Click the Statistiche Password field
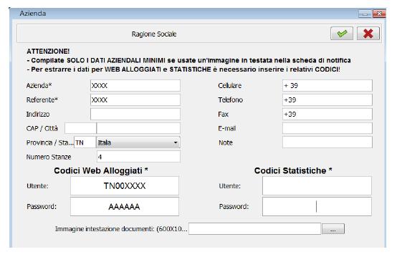 point(317,206)
